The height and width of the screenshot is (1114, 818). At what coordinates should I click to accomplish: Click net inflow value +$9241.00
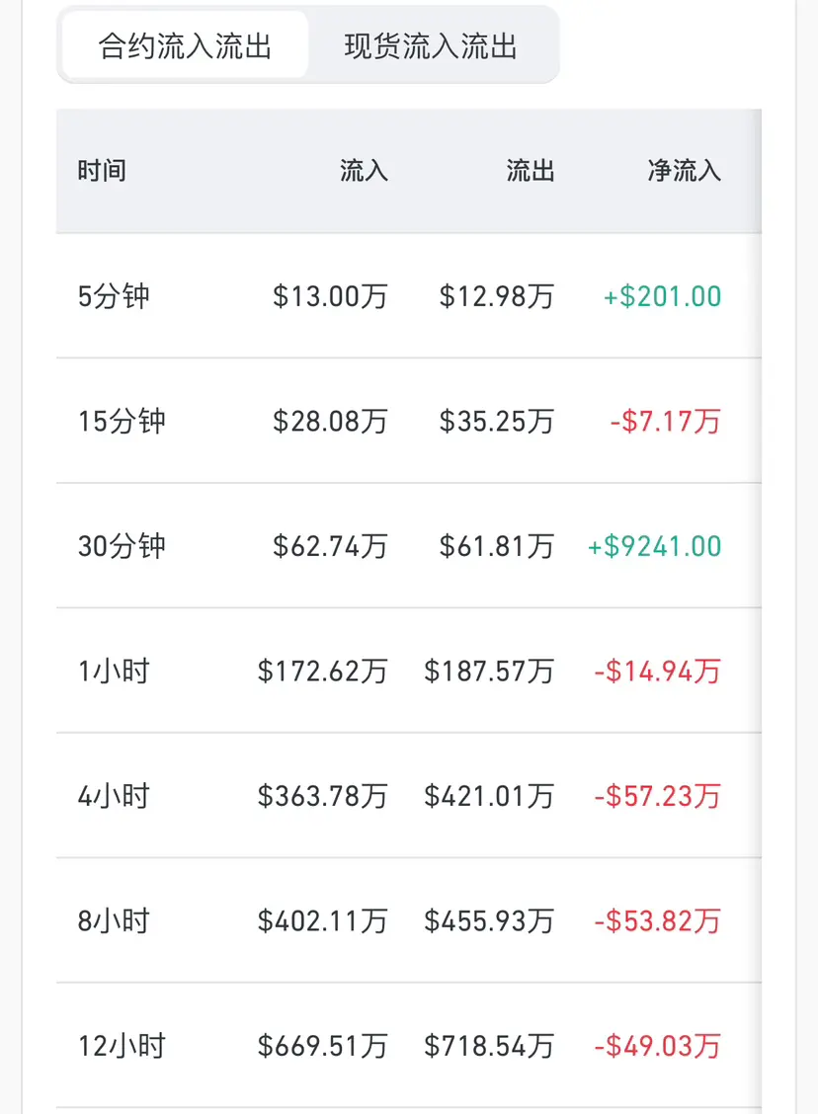pos(654,546)
